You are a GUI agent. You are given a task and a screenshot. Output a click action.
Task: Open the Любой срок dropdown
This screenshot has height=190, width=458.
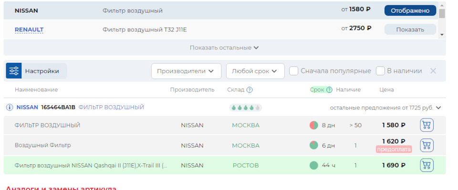255,71
